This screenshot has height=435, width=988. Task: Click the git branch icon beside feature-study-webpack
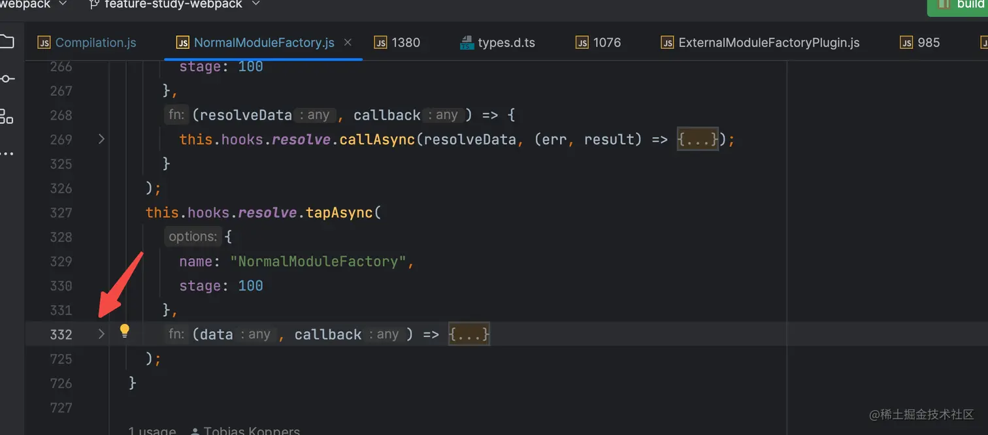click(94, 5)
